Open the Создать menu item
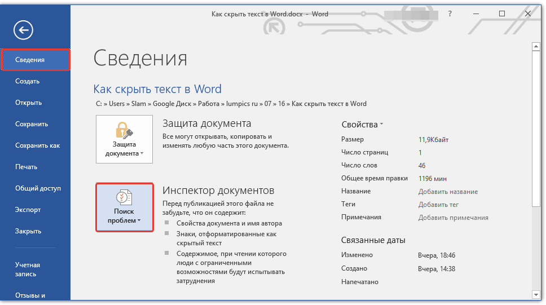 click(27, 81)
